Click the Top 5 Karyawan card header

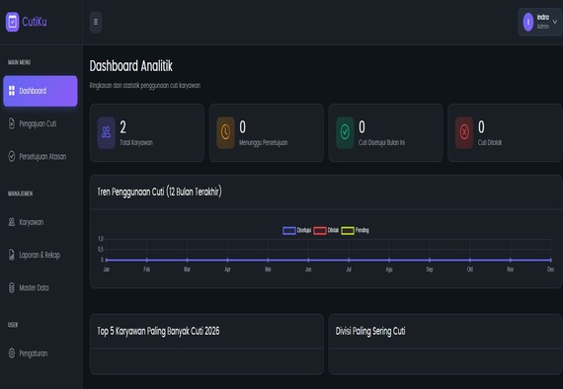[x=206, y=331]
